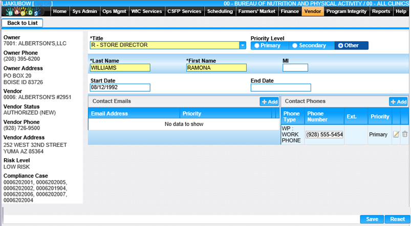This screenshot has width=411, height=226.
Task: Click the owner phone (208) 395-6200
Action: tap(22, 59)
